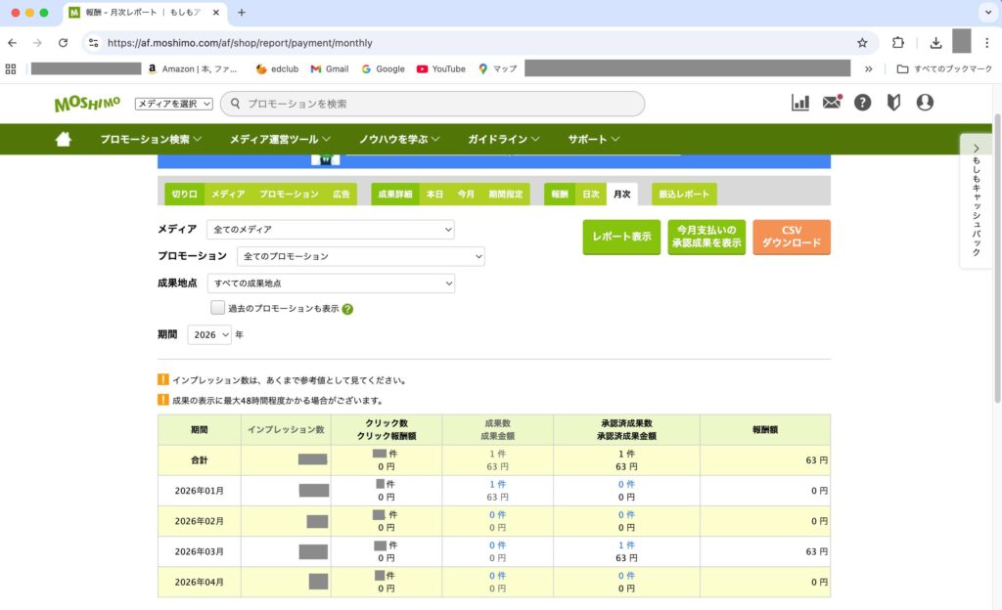Click the home icon in green navigation bar
Screen dimensions: 1002x610
pos(64,139)
